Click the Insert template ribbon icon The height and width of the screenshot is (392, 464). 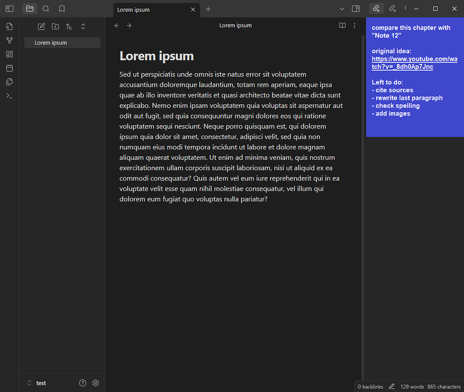coord(10,82)
